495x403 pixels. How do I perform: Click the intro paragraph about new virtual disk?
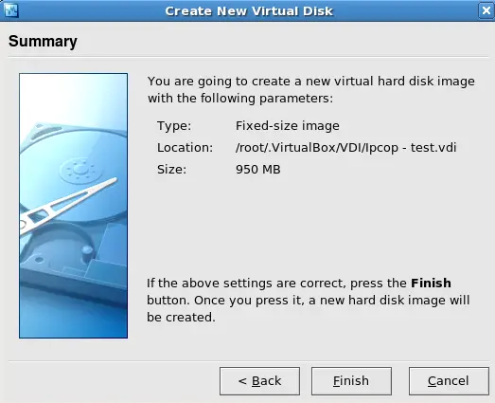click(311, 89)
